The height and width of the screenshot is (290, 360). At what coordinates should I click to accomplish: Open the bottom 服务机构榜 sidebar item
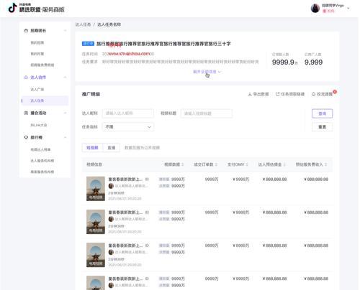tap(42, 172)
